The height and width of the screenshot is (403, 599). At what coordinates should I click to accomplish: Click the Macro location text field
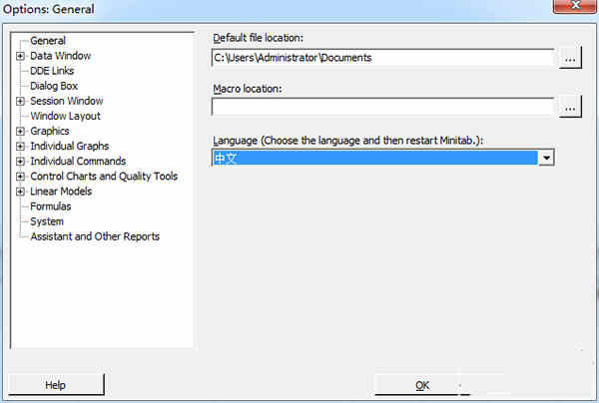click(x=382, y=107)
